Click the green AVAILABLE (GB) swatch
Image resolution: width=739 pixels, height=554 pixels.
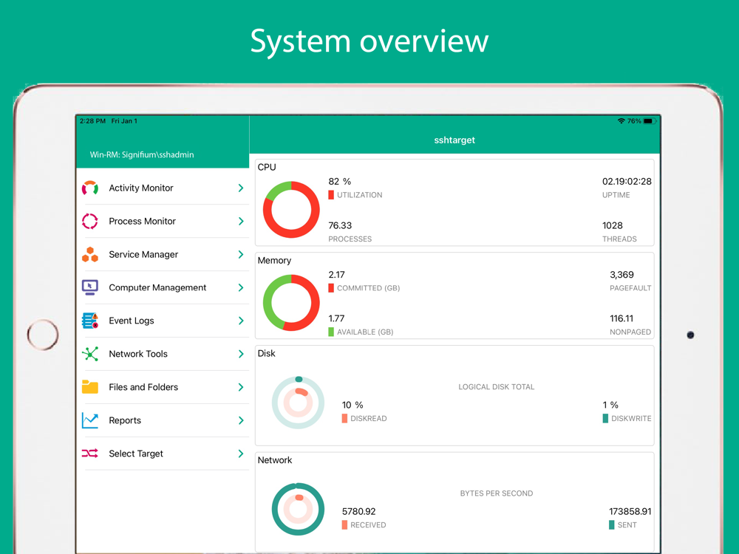point(331,332)
